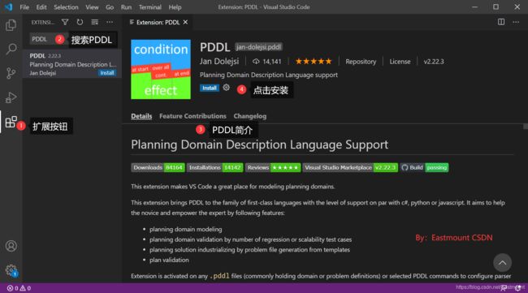
Task: Click the 'planning domain modeling' bullet text
Action: click(x=185, y=230)
